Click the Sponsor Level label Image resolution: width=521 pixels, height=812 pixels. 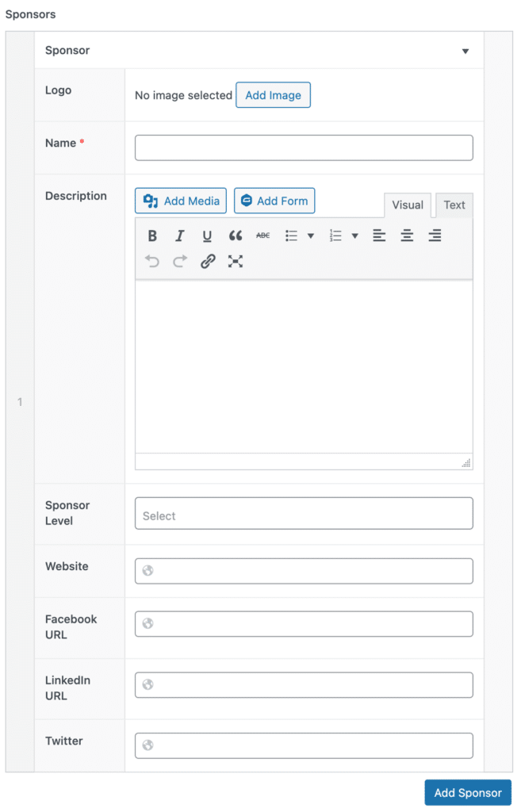(67, 513)
